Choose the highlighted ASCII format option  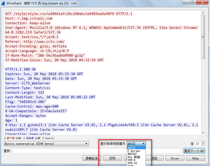pos(131,148)
